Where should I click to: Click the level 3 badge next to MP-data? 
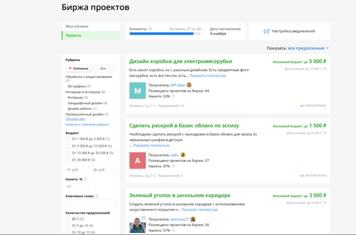tap(189, 85)
